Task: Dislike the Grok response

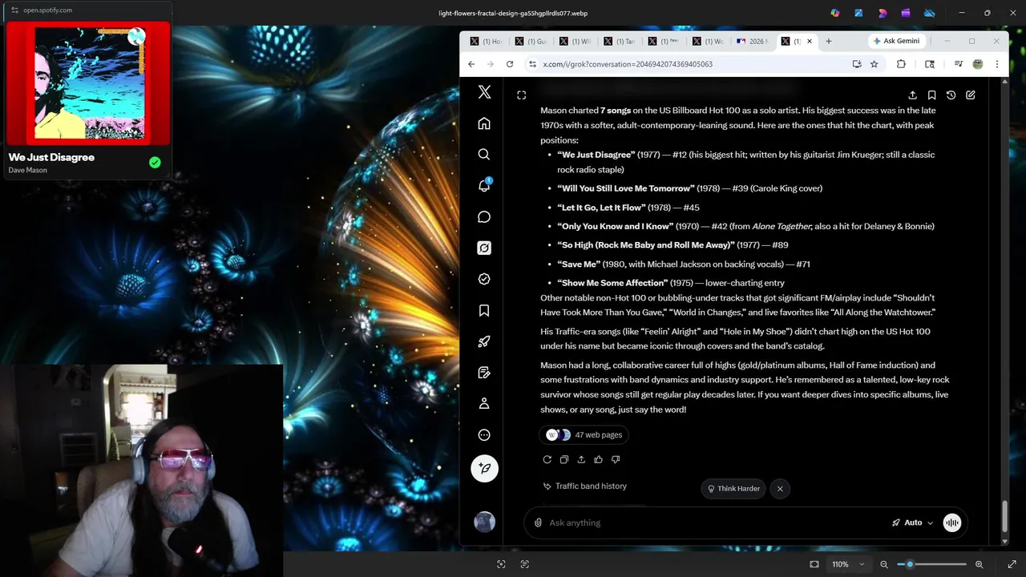Action: coord(616,459)
